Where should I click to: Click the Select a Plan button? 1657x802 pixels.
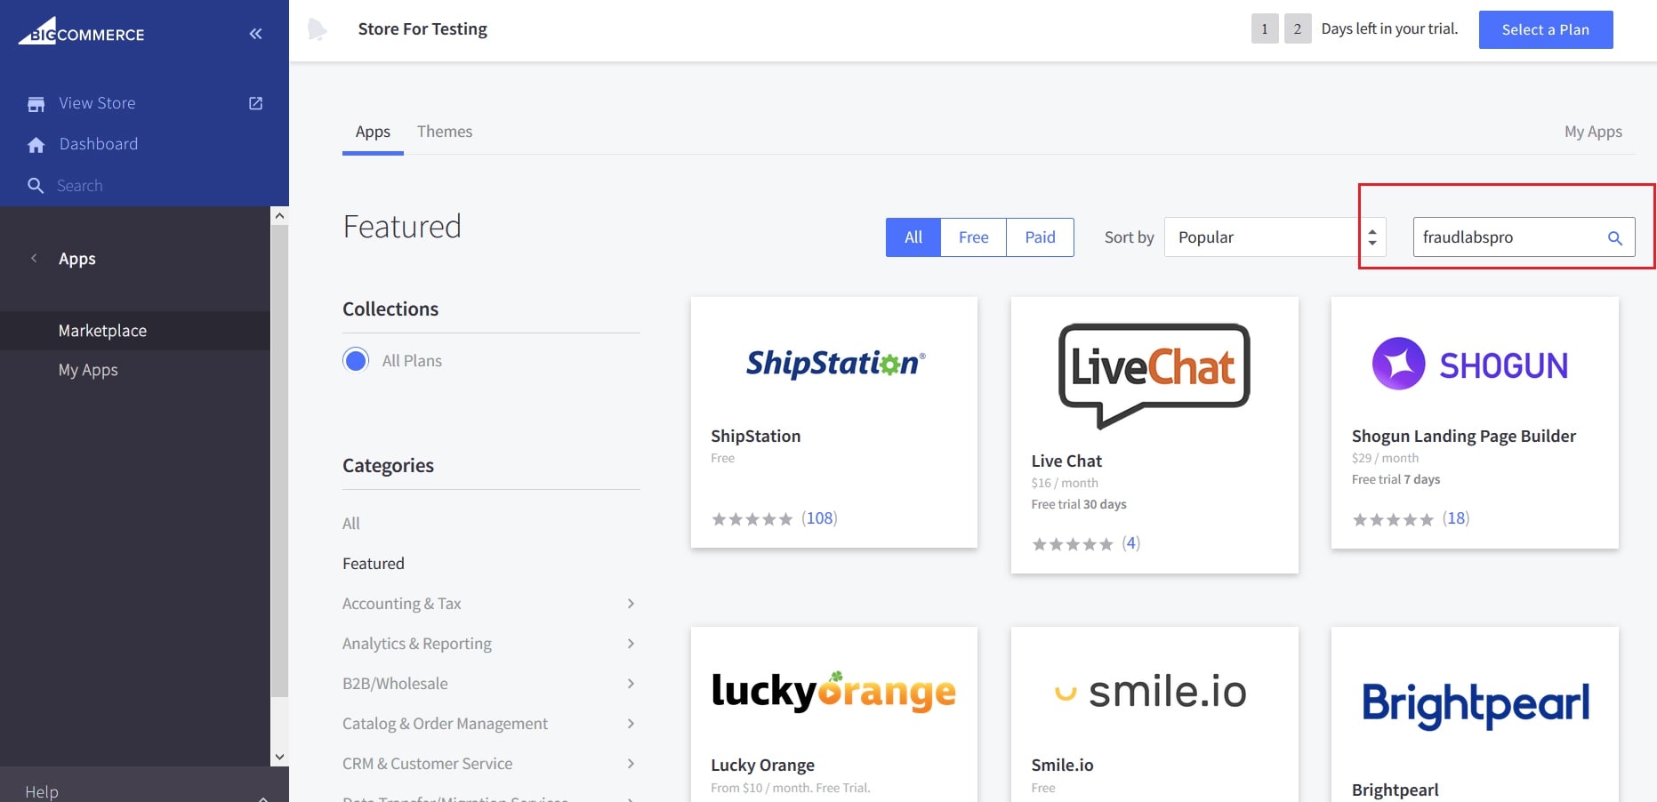1545,29
